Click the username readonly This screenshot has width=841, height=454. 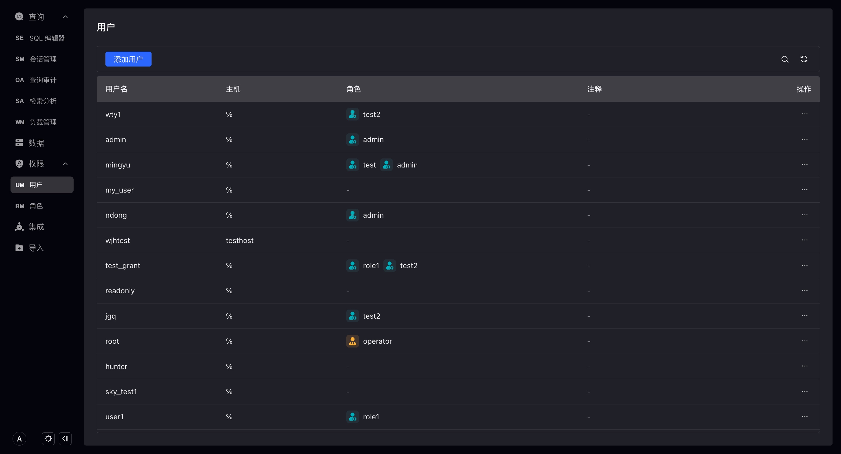click(x=120, y=291)
